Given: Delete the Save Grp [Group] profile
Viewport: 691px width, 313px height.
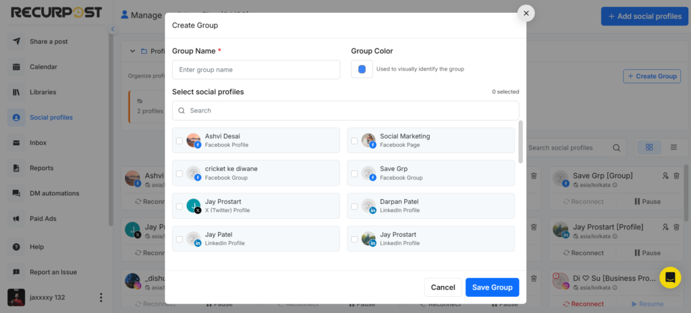Looking at the screenshot, I should [x=676, y=176].
